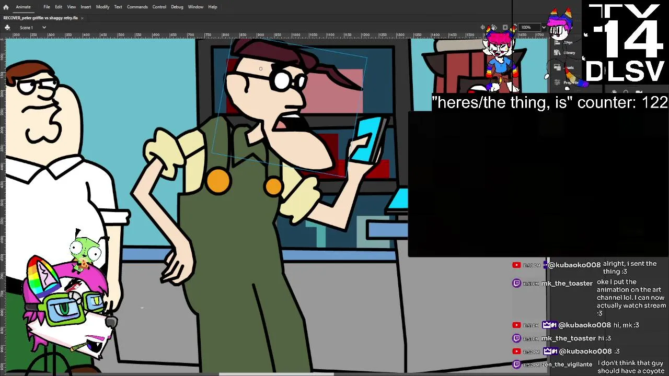Open the Modify menu
Image resolution: width=669 pixels, height=376 pixels.
(102, 7)
